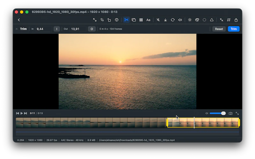Click the download arrow icon

pyautogui.click(x=165, y=20)
